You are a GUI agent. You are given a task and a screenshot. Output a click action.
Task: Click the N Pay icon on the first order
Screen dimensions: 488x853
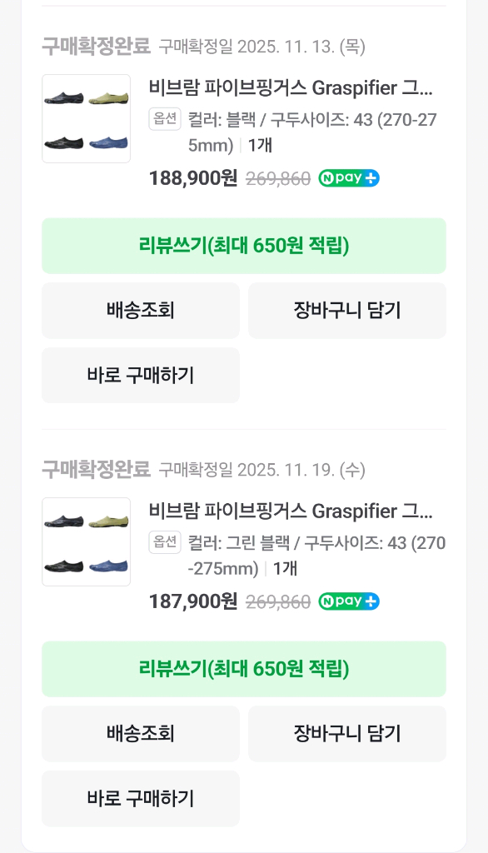click(349, 178)
